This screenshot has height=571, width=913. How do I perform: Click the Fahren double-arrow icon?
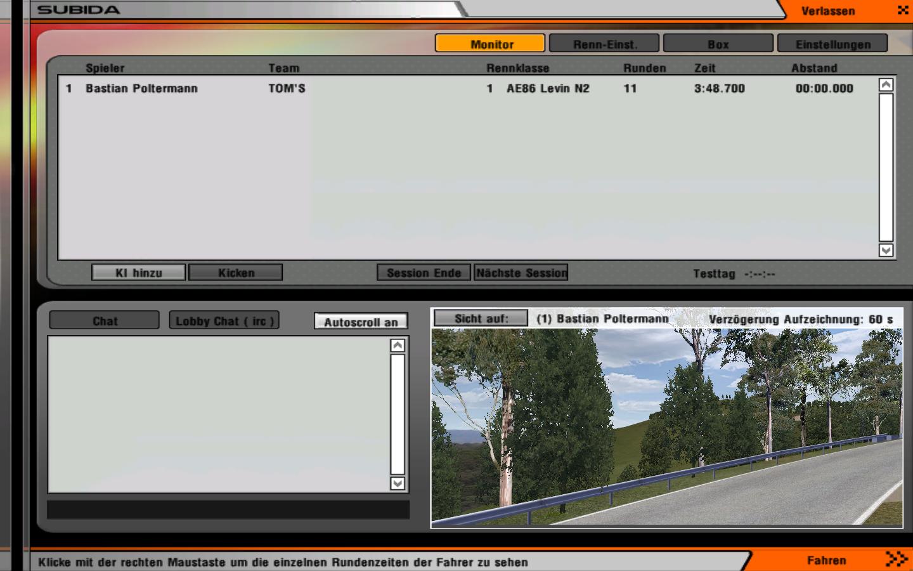(896, 559)
